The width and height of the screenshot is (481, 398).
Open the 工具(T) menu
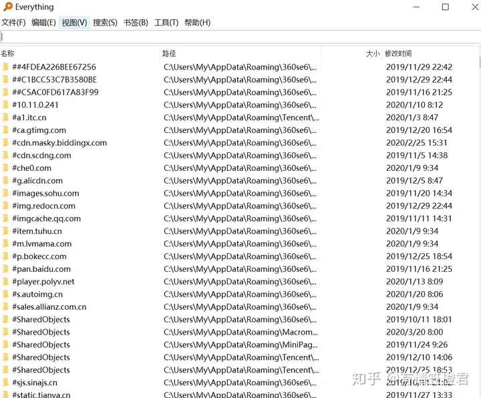166,23
